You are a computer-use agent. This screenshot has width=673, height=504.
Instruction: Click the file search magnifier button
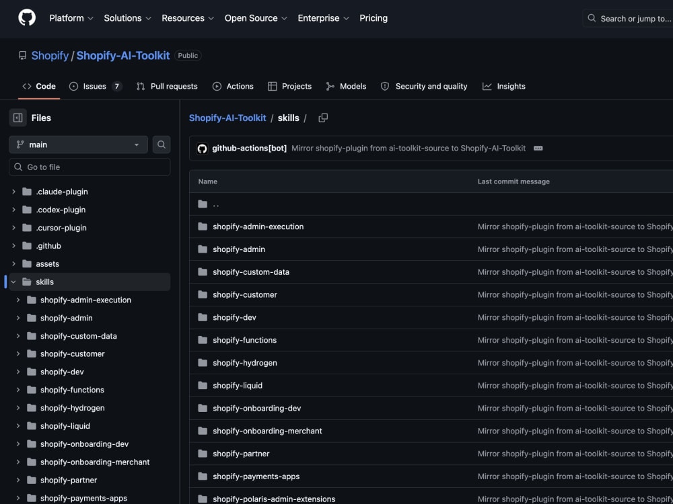(x=162, y=144)
